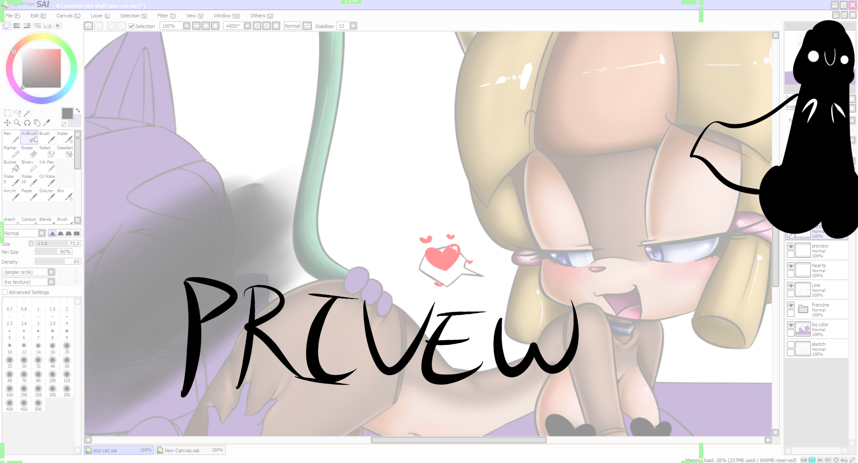Select brush size preset 500

coord(38,405)
